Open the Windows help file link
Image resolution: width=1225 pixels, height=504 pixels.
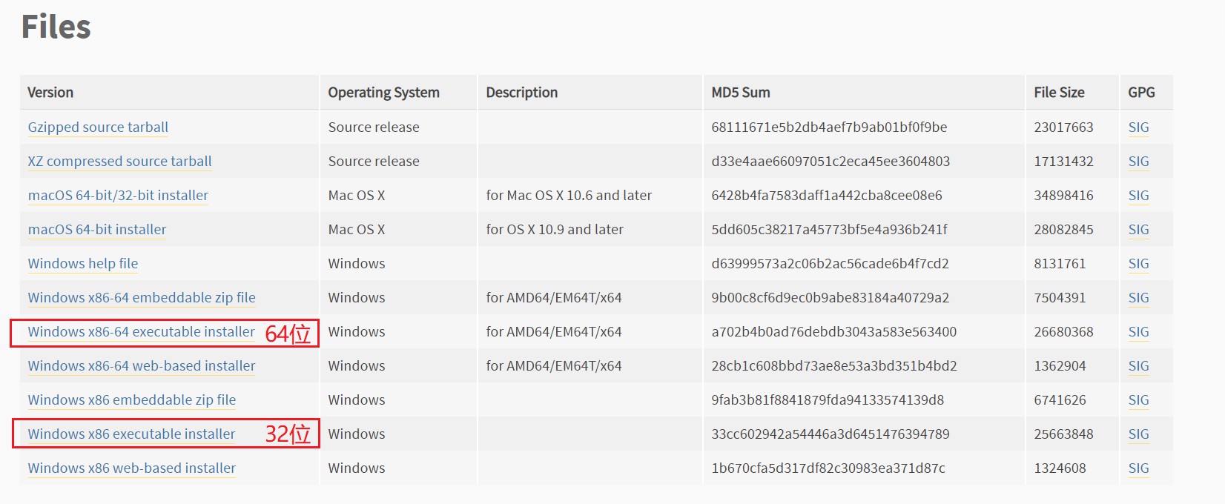[x=83, y=264]
